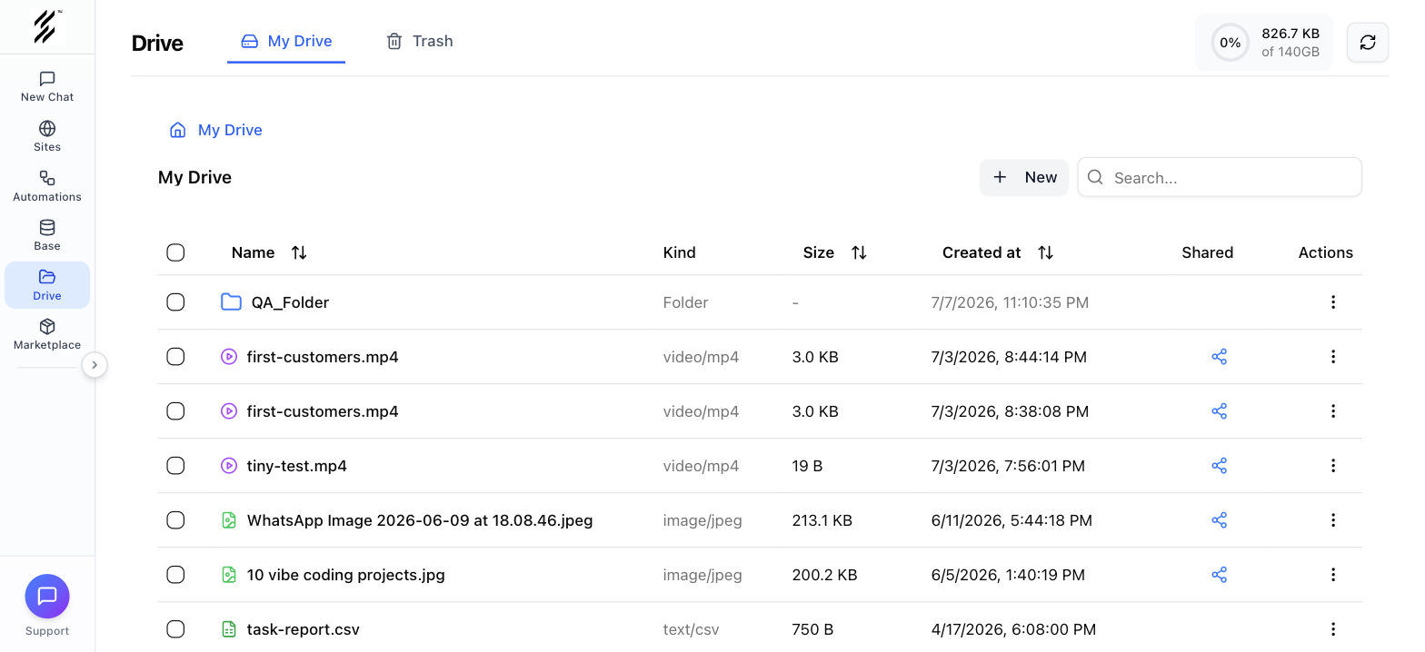The image size is (1425, 652).
Task: Open actions menu for task-report.csv
Action: [x=1333, y=629]
